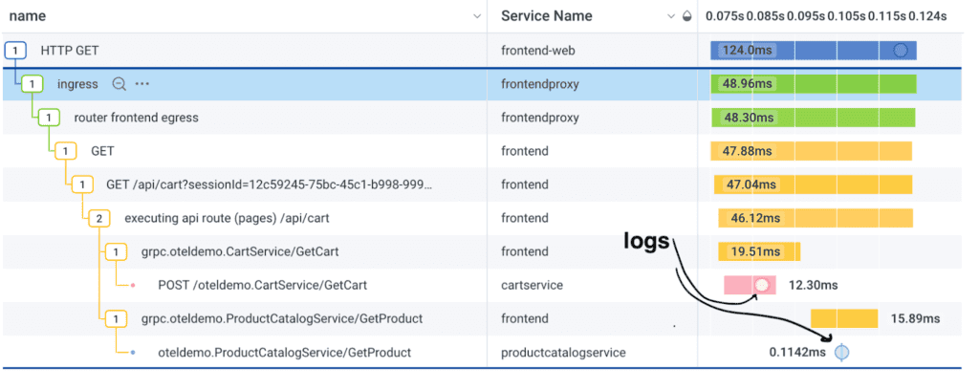Collapse the HTTP GET root span
Viewport: 979px width, 390px height.
14,51
